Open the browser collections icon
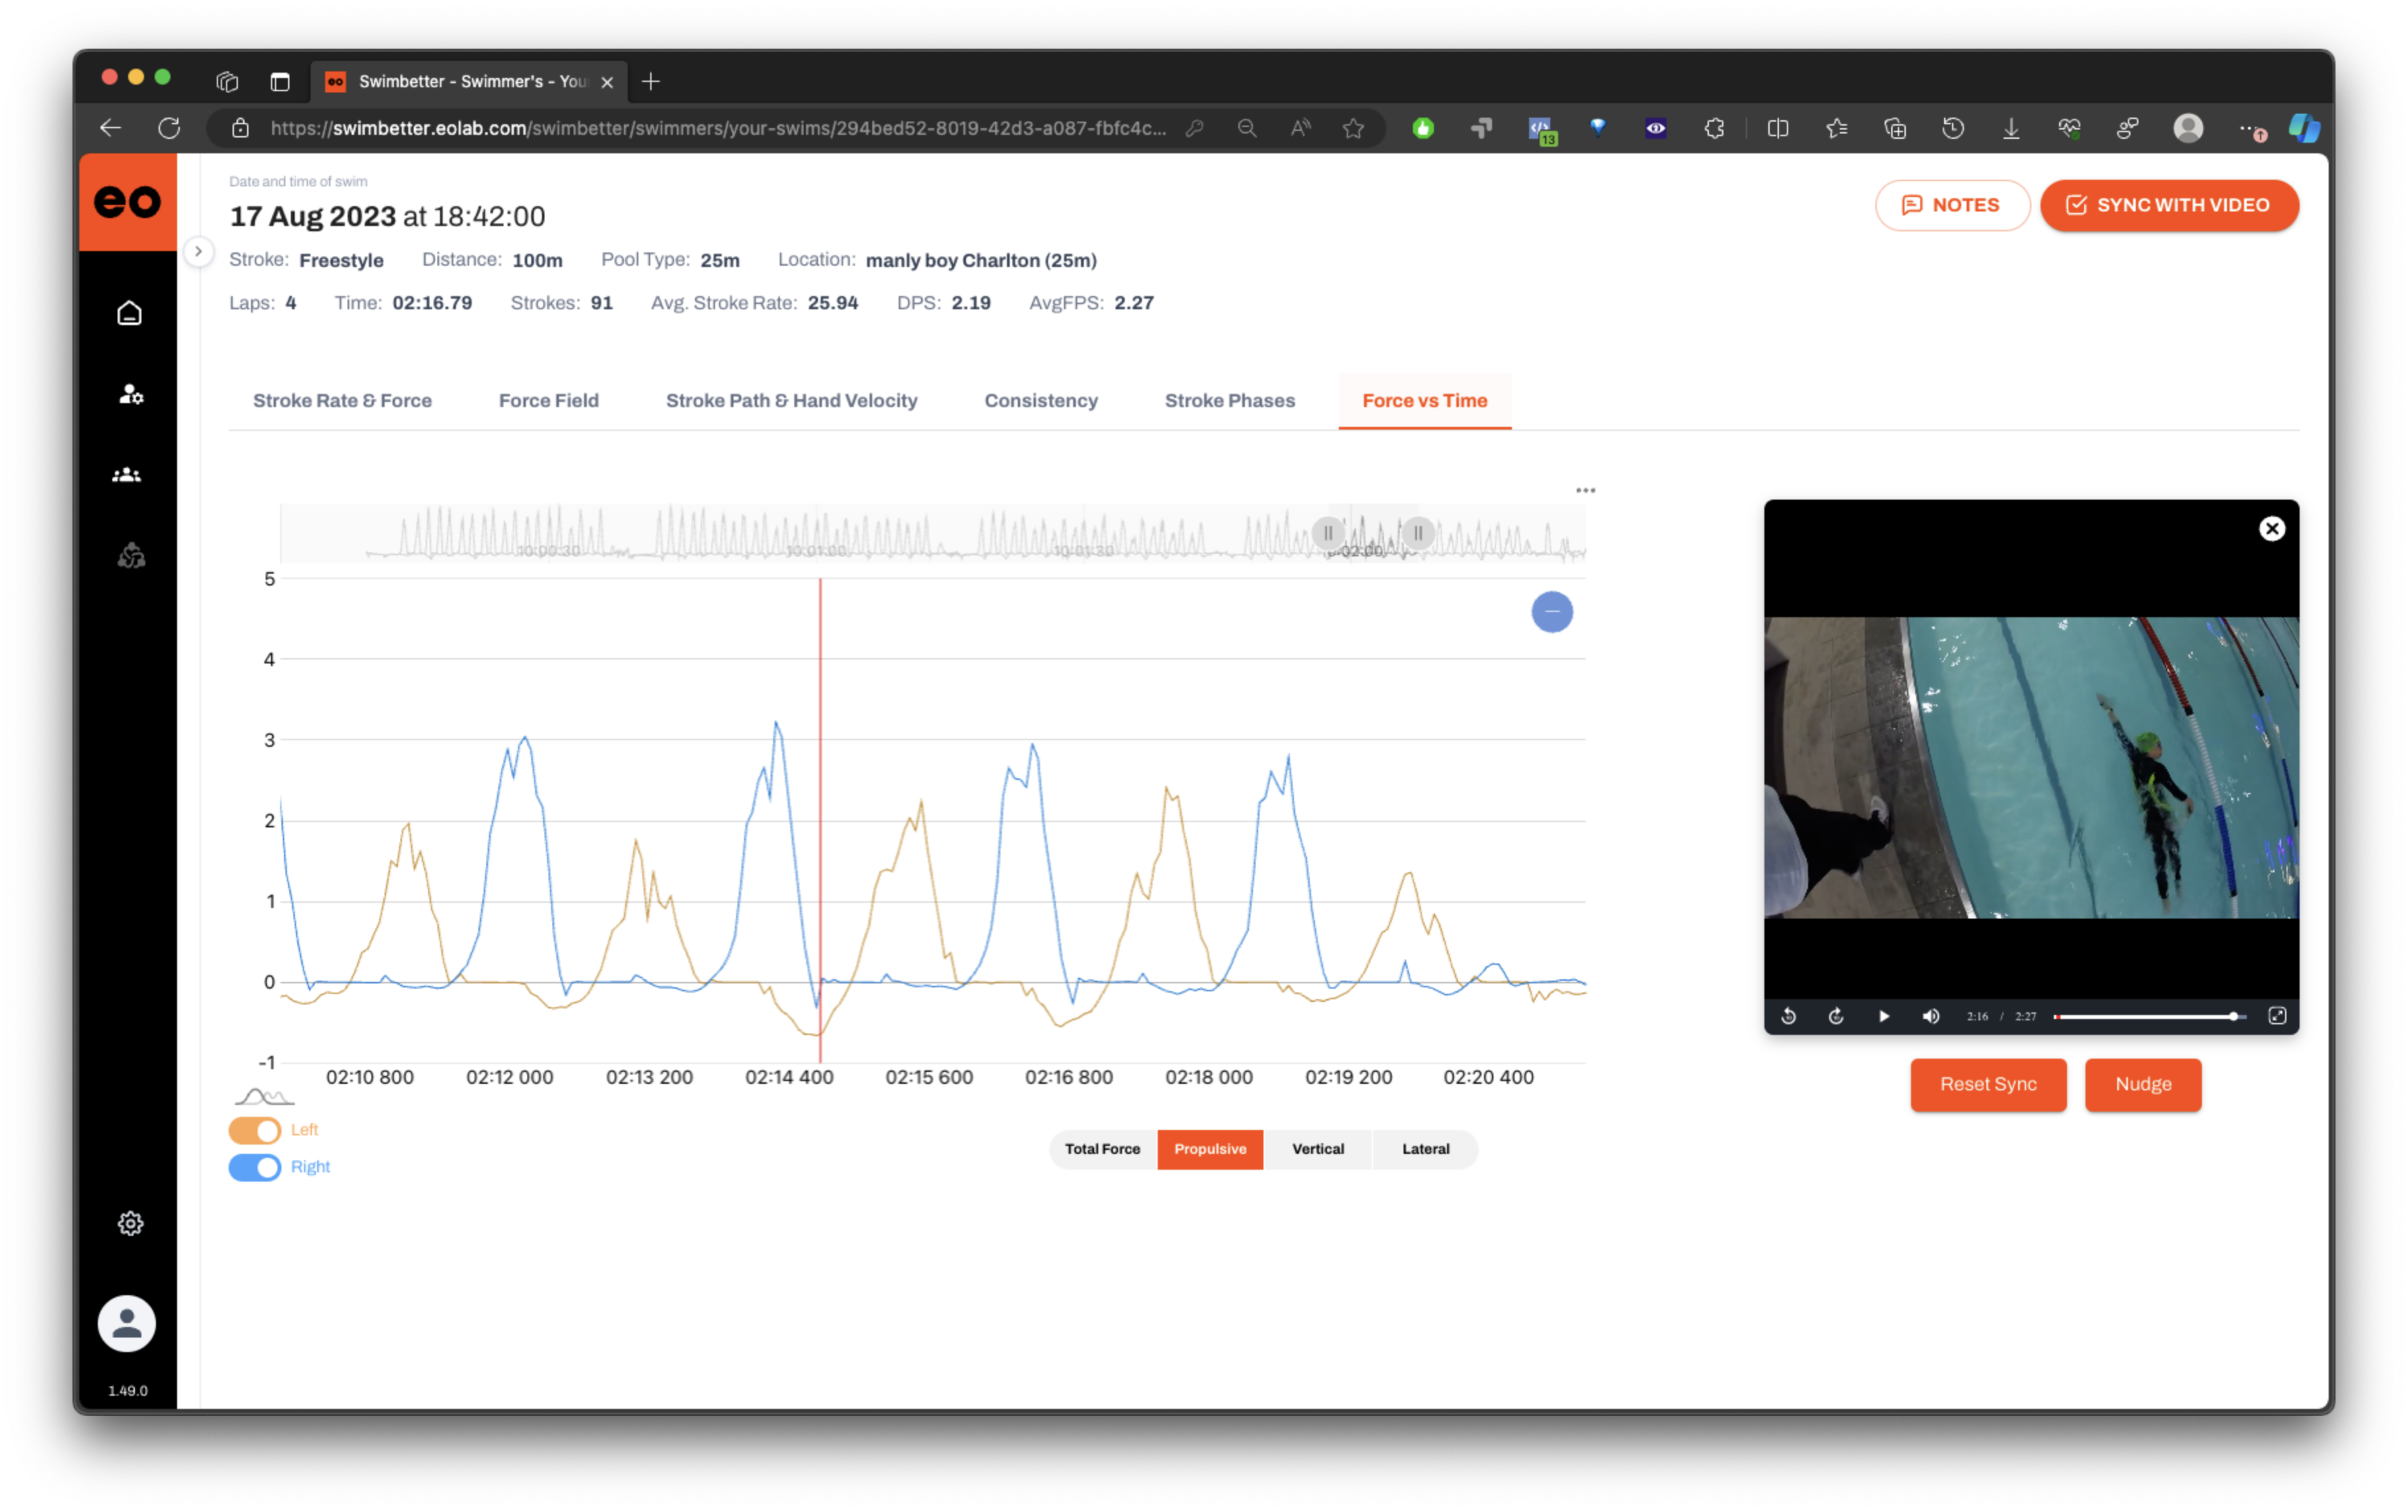This screenshot has width=2408, height=1512. [1895, 128]
